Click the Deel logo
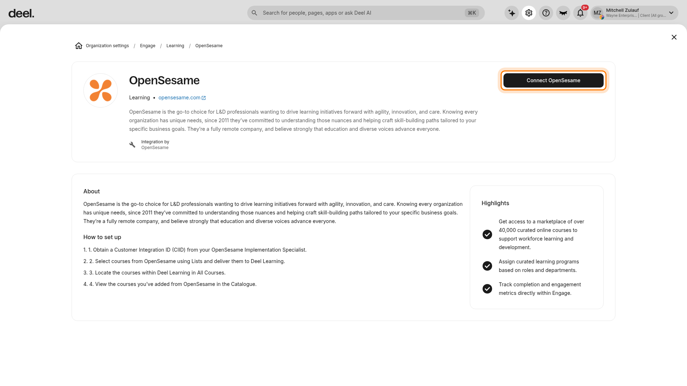This screenshot has width=687, height=386. (21, 14)
